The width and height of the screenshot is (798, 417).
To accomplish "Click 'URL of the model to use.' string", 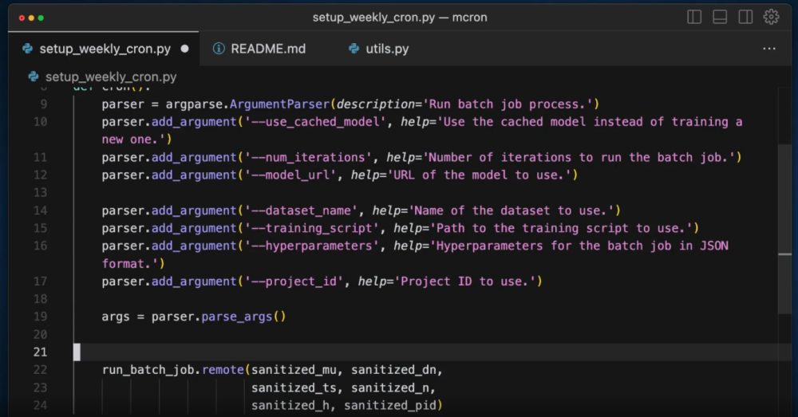I will pos(480,175).
